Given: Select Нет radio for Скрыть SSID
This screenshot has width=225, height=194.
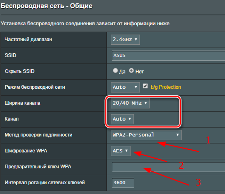Looking at the screenshot, I should pos(131,71).
